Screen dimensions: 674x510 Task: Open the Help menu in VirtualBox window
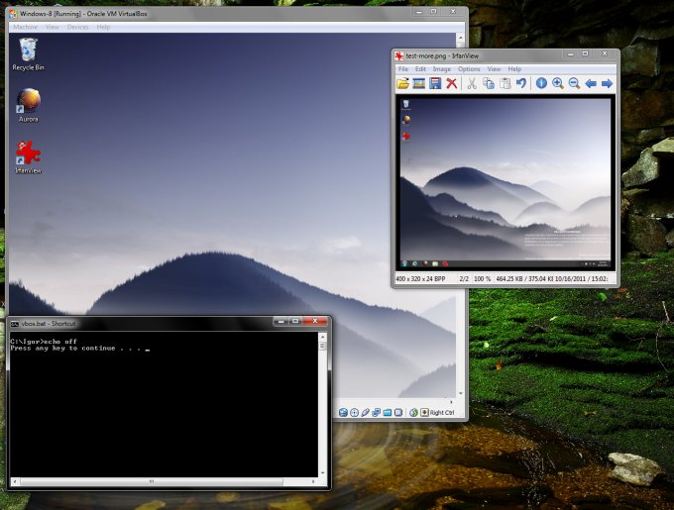[103, 27]
